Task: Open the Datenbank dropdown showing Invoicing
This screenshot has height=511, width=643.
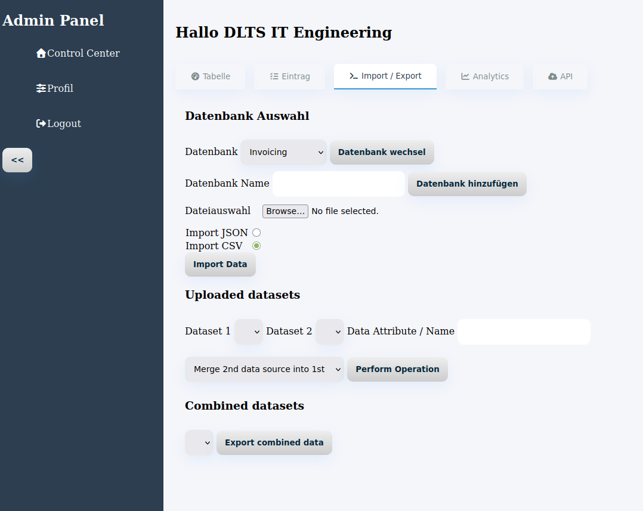Action: tap(284, 152)
